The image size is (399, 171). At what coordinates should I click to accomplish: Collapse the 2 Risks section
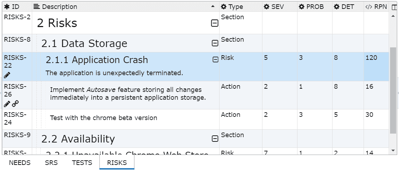point(215,24)
